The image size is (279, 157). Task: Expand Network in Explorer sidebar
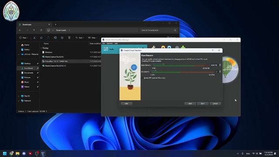(x=19, y=101)
